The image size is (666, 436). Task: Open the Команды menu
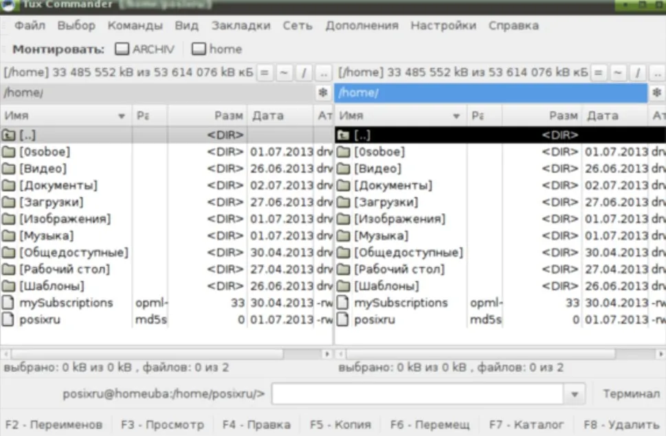(x=135, y=25)
